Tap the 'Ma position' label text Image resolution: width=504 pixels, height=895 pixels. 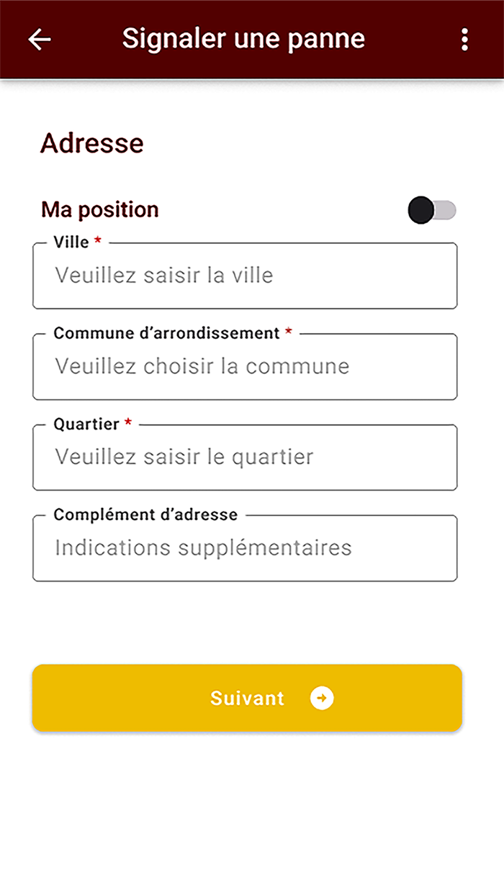point(100,209)
